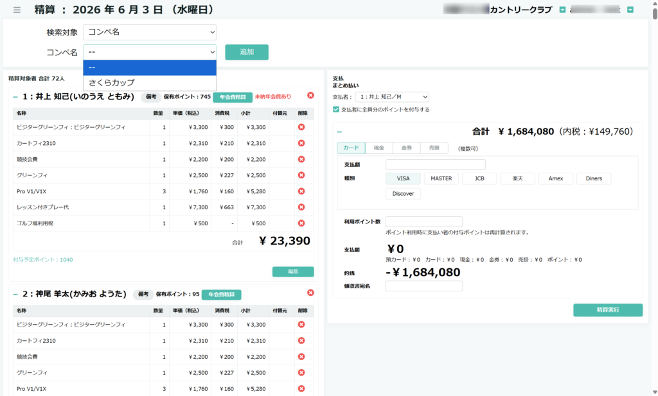Open the コンペ名 dropdown
The width and height of the screenshot is (658, 396).
pyautogui.click(x=150, y=52)
